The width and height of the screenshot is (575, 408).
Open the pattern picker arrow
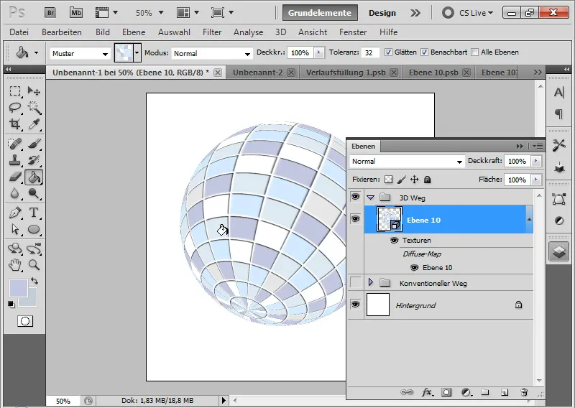click(137, 53)
